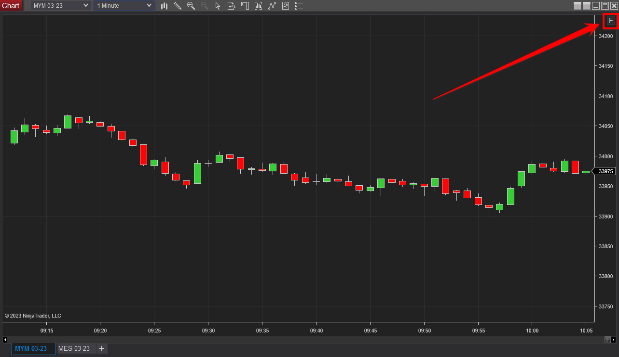Click the 34050 price axis label

point(605,126)
